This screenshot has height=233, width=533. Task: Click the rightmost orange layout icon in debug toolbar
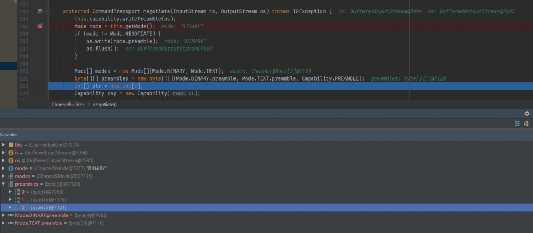[x=527, y=124]
